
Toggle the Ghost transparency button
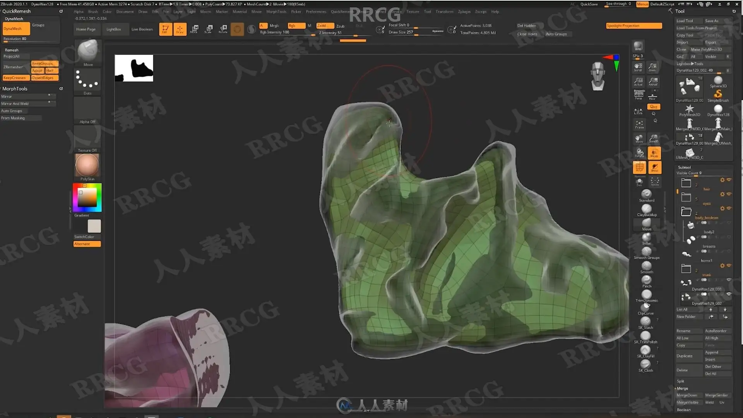pos(654,168)
